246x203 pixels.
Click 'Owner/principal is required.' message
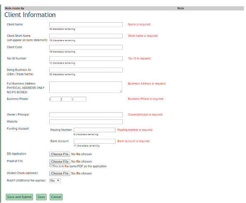pyautogui.click(x=146, y=115)
